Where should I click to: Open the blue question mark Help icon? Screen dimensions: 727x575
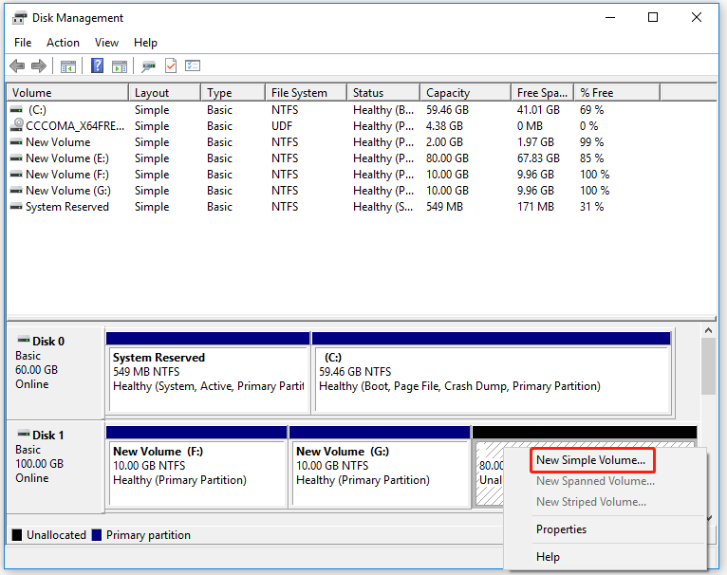click(x=98, y=65)
